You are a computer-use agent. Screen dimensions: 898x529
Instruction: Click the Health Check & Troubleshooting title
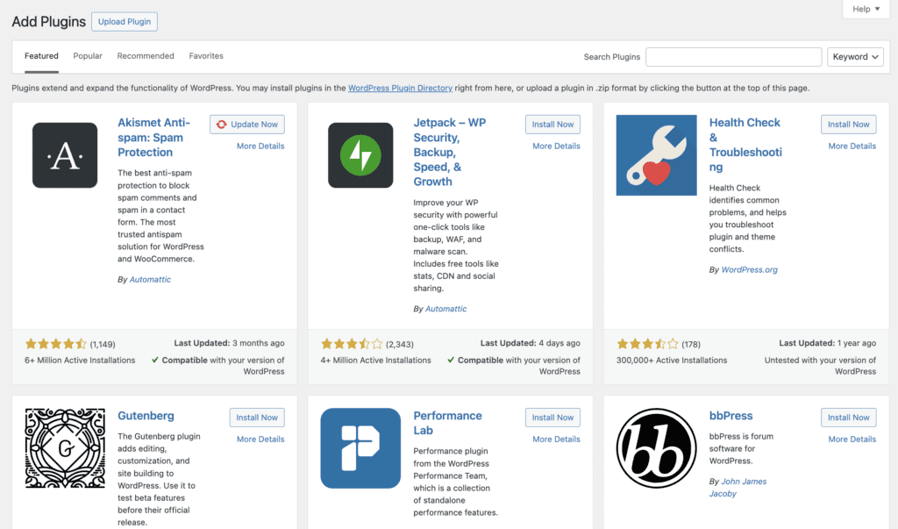(745, 145)
